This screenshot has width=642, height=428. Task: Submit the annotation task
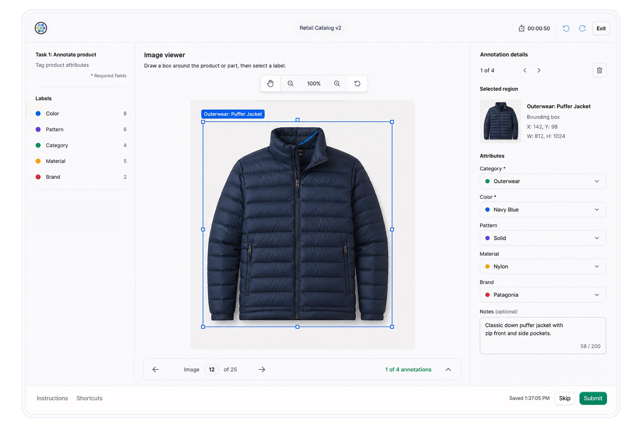(x=593, y=398)
